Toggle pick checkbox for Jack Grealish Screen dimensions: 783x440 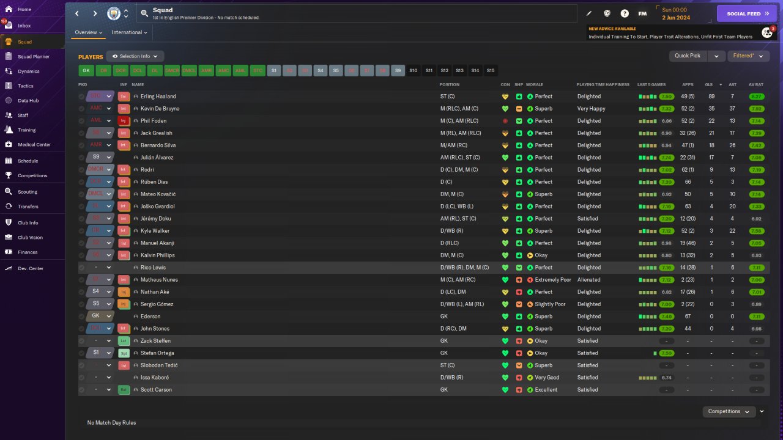click(82, 133)
